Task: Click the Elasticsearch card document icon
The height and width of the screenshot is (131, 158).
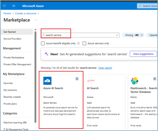Action: point(155,79)
